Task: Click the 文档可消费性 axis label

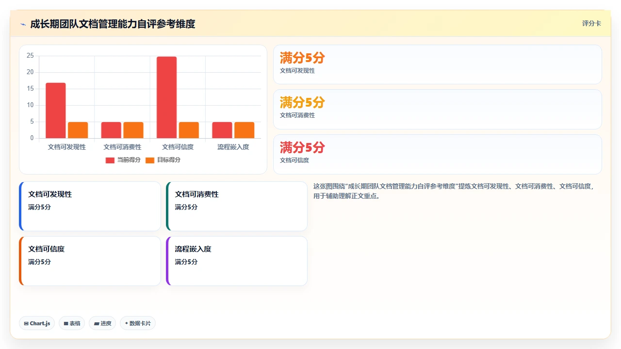Action: (122, 147)
